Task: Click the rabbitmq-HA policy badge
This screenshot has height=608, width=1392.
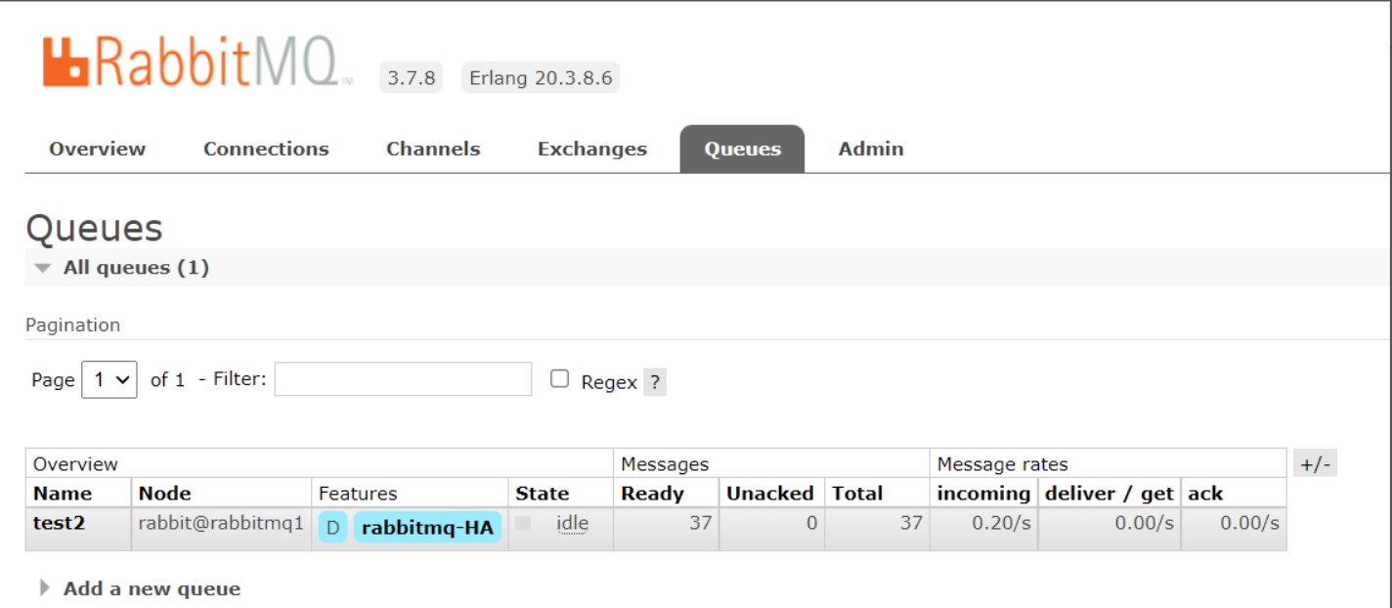Action: click(x=427, y=528)
